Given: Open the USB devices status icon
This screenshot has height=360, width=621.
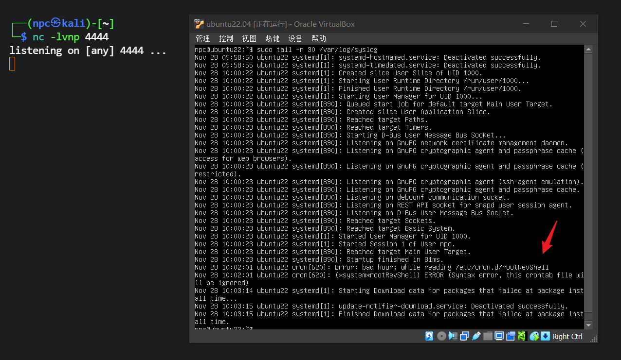Looking at the screenshot, I should pos(476,336).
